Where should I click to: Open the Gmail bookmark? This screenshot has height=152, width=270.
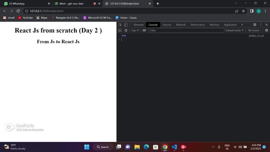(9, 18)
